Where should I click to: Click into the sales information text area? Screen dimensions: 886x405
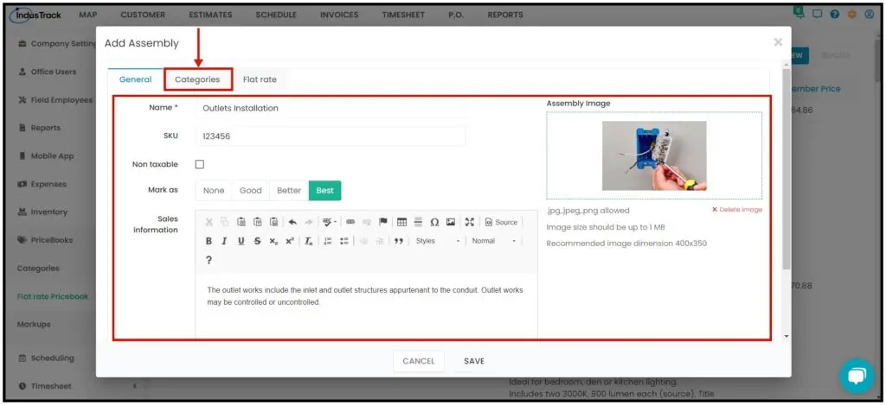(366, 305)
